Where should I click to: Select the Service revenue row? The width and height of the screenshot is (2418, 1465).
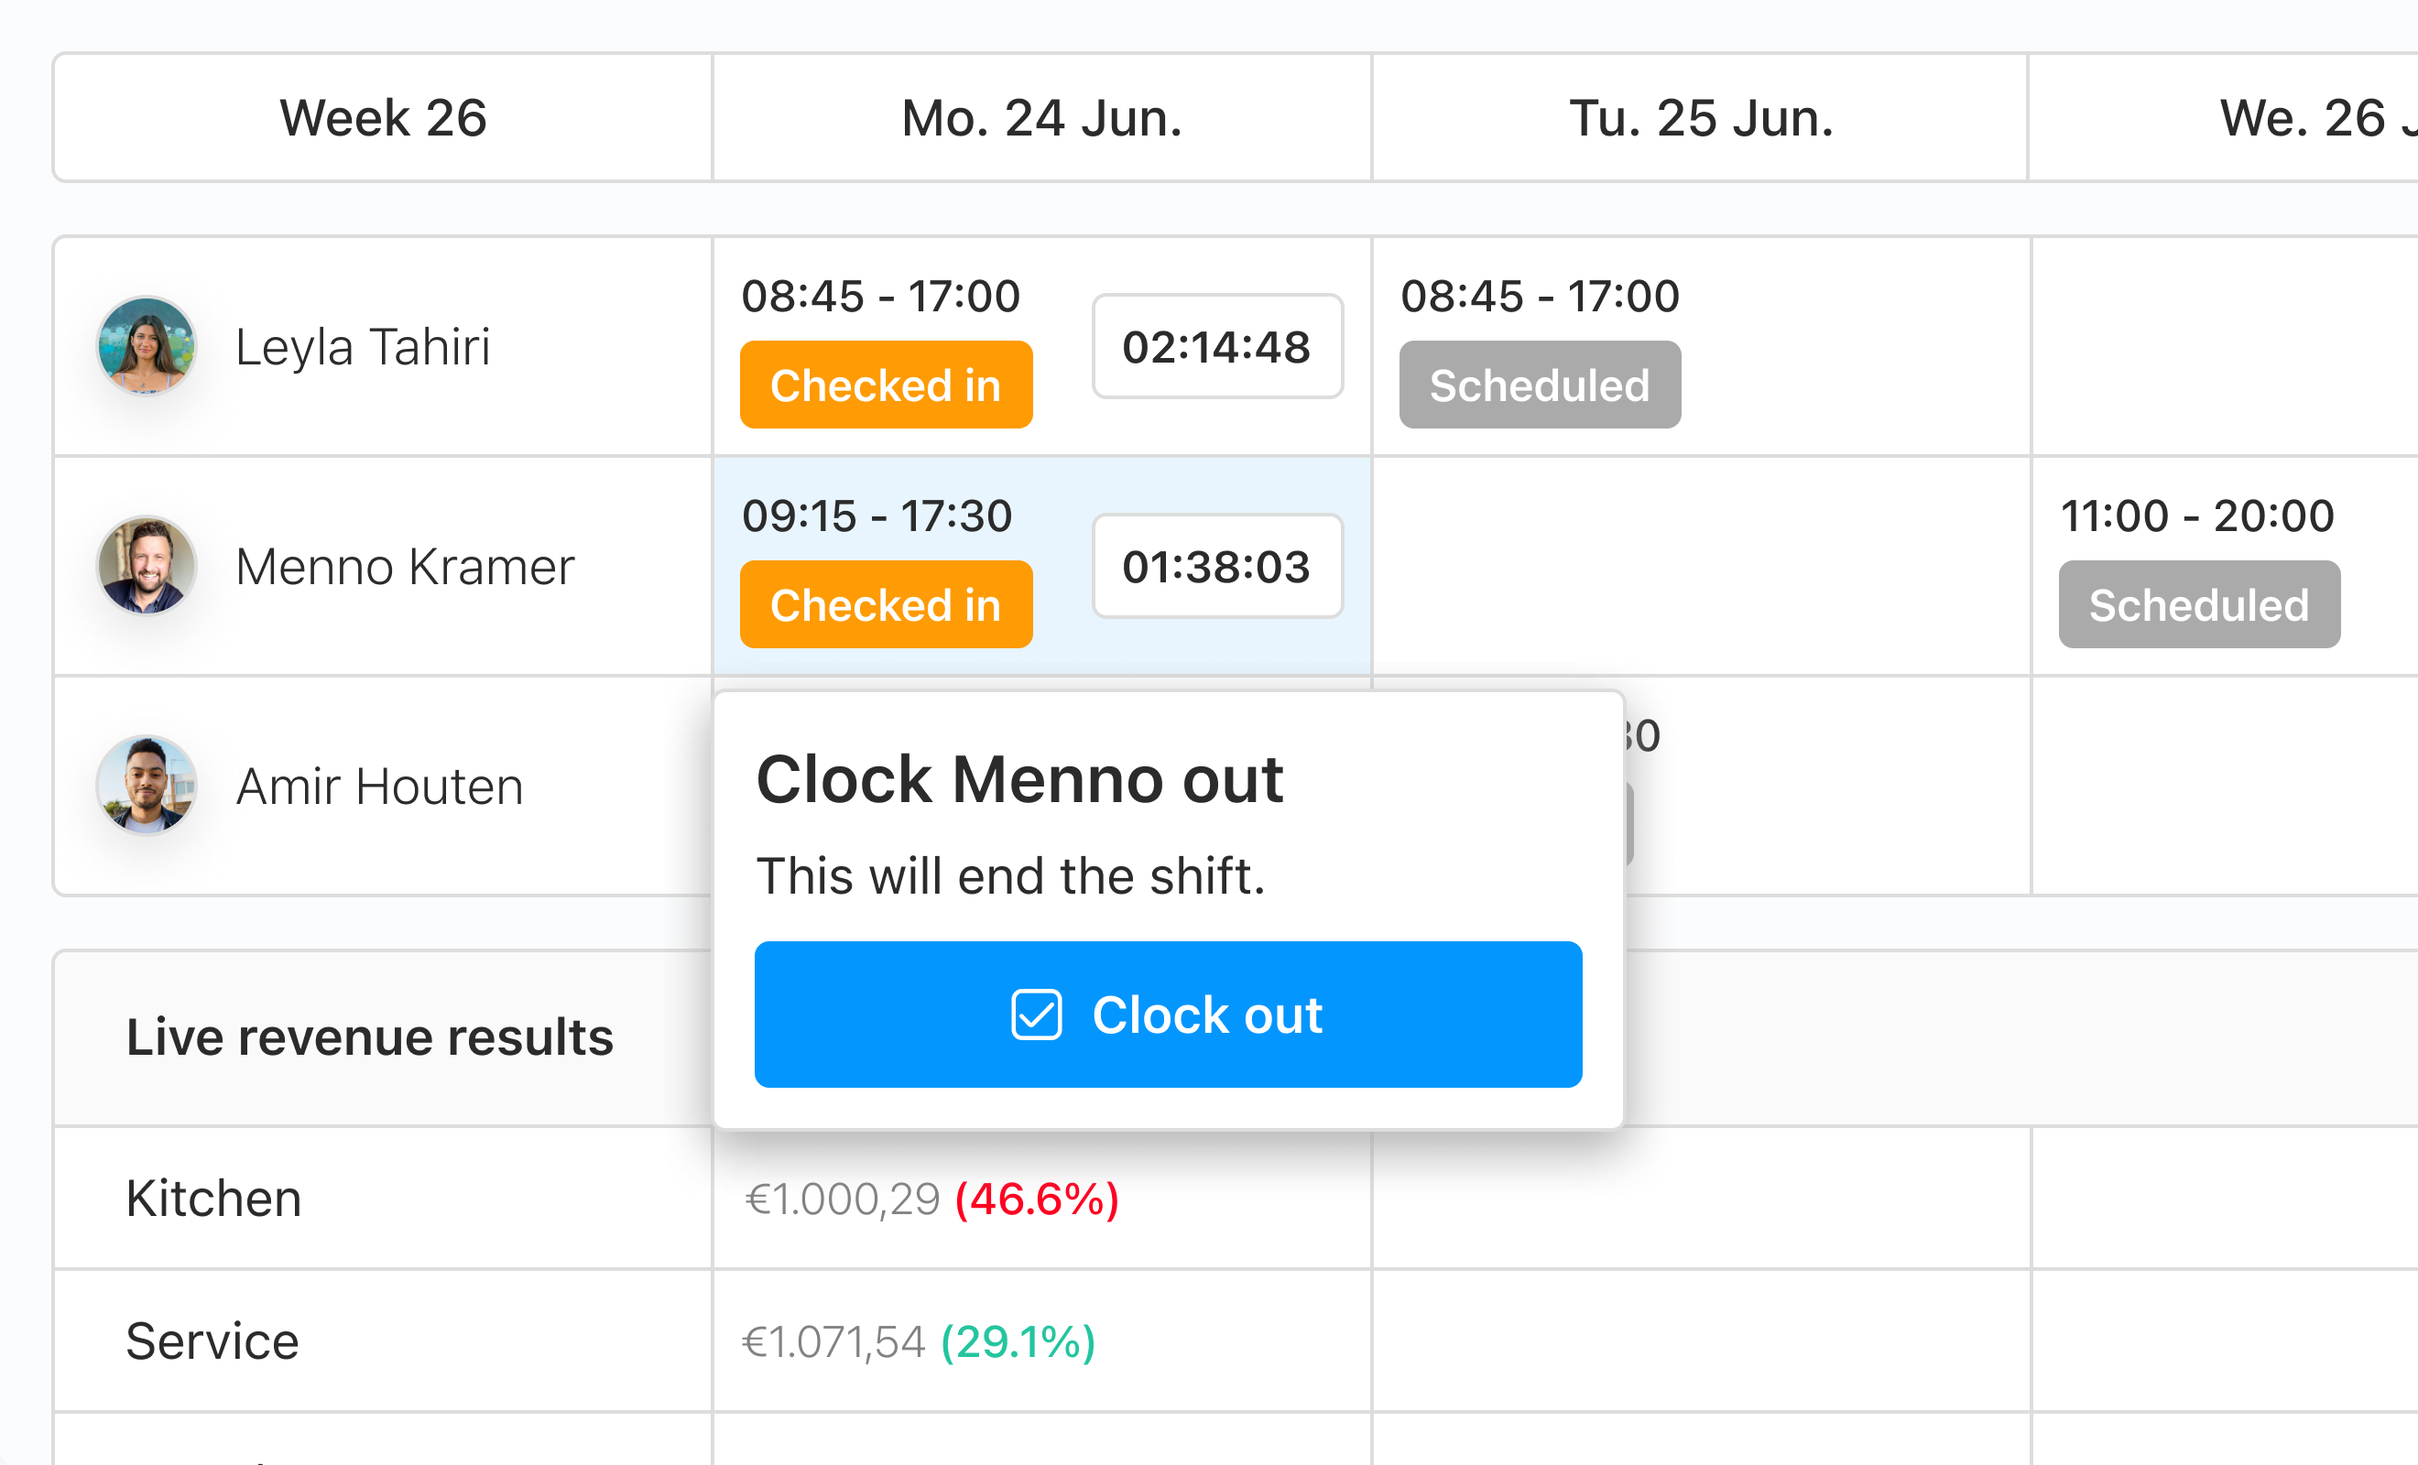[211, 1340]
